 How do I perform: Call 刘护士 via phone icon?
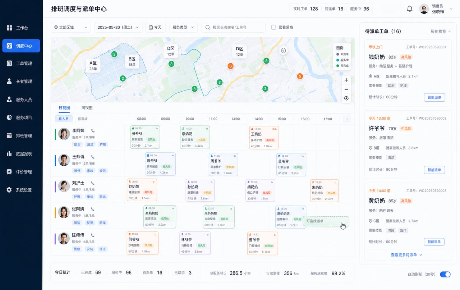93,183
